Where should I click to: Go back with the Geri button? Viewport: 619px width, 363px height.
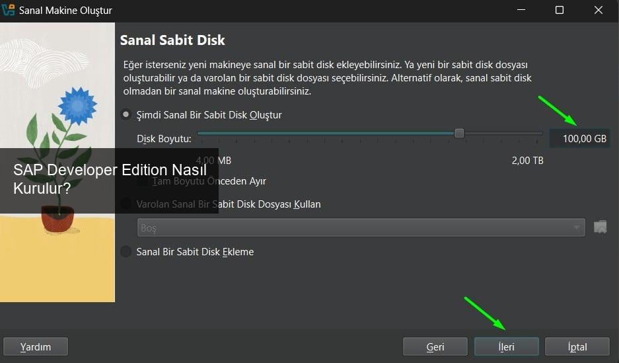click(x=435, y=346)
